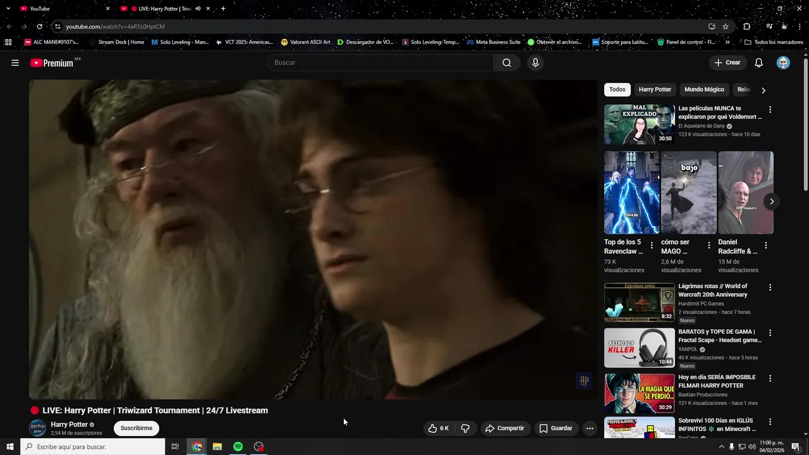Focus the Windows taskbar search box

coord(92,447)
